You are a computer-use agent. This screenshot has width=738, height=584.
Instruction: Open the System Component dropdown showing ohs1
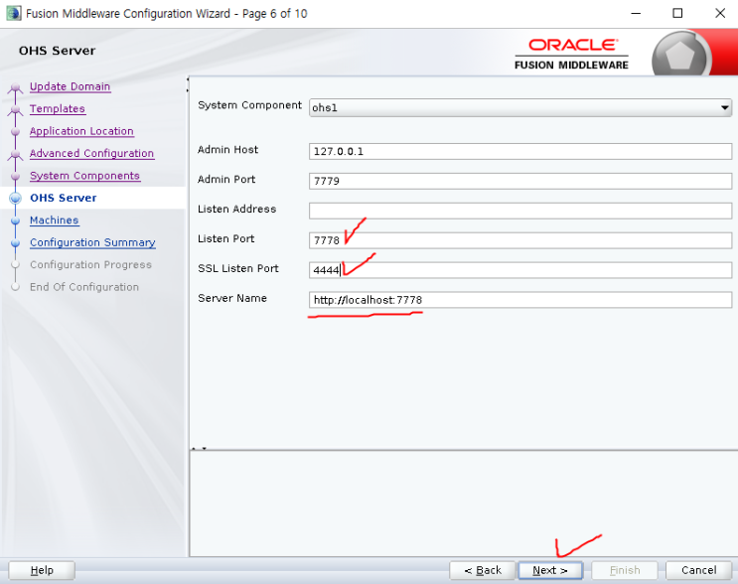pos(520,108)
